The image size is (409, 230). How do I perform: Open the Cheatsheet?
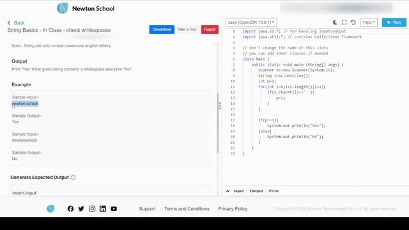162,29
